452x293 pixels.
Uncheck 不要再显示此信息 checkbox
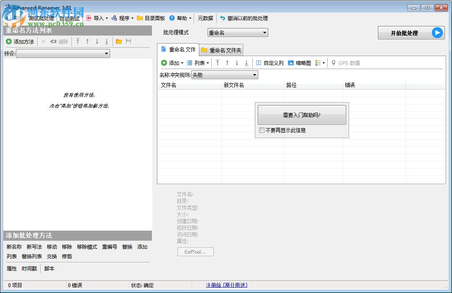262,130
